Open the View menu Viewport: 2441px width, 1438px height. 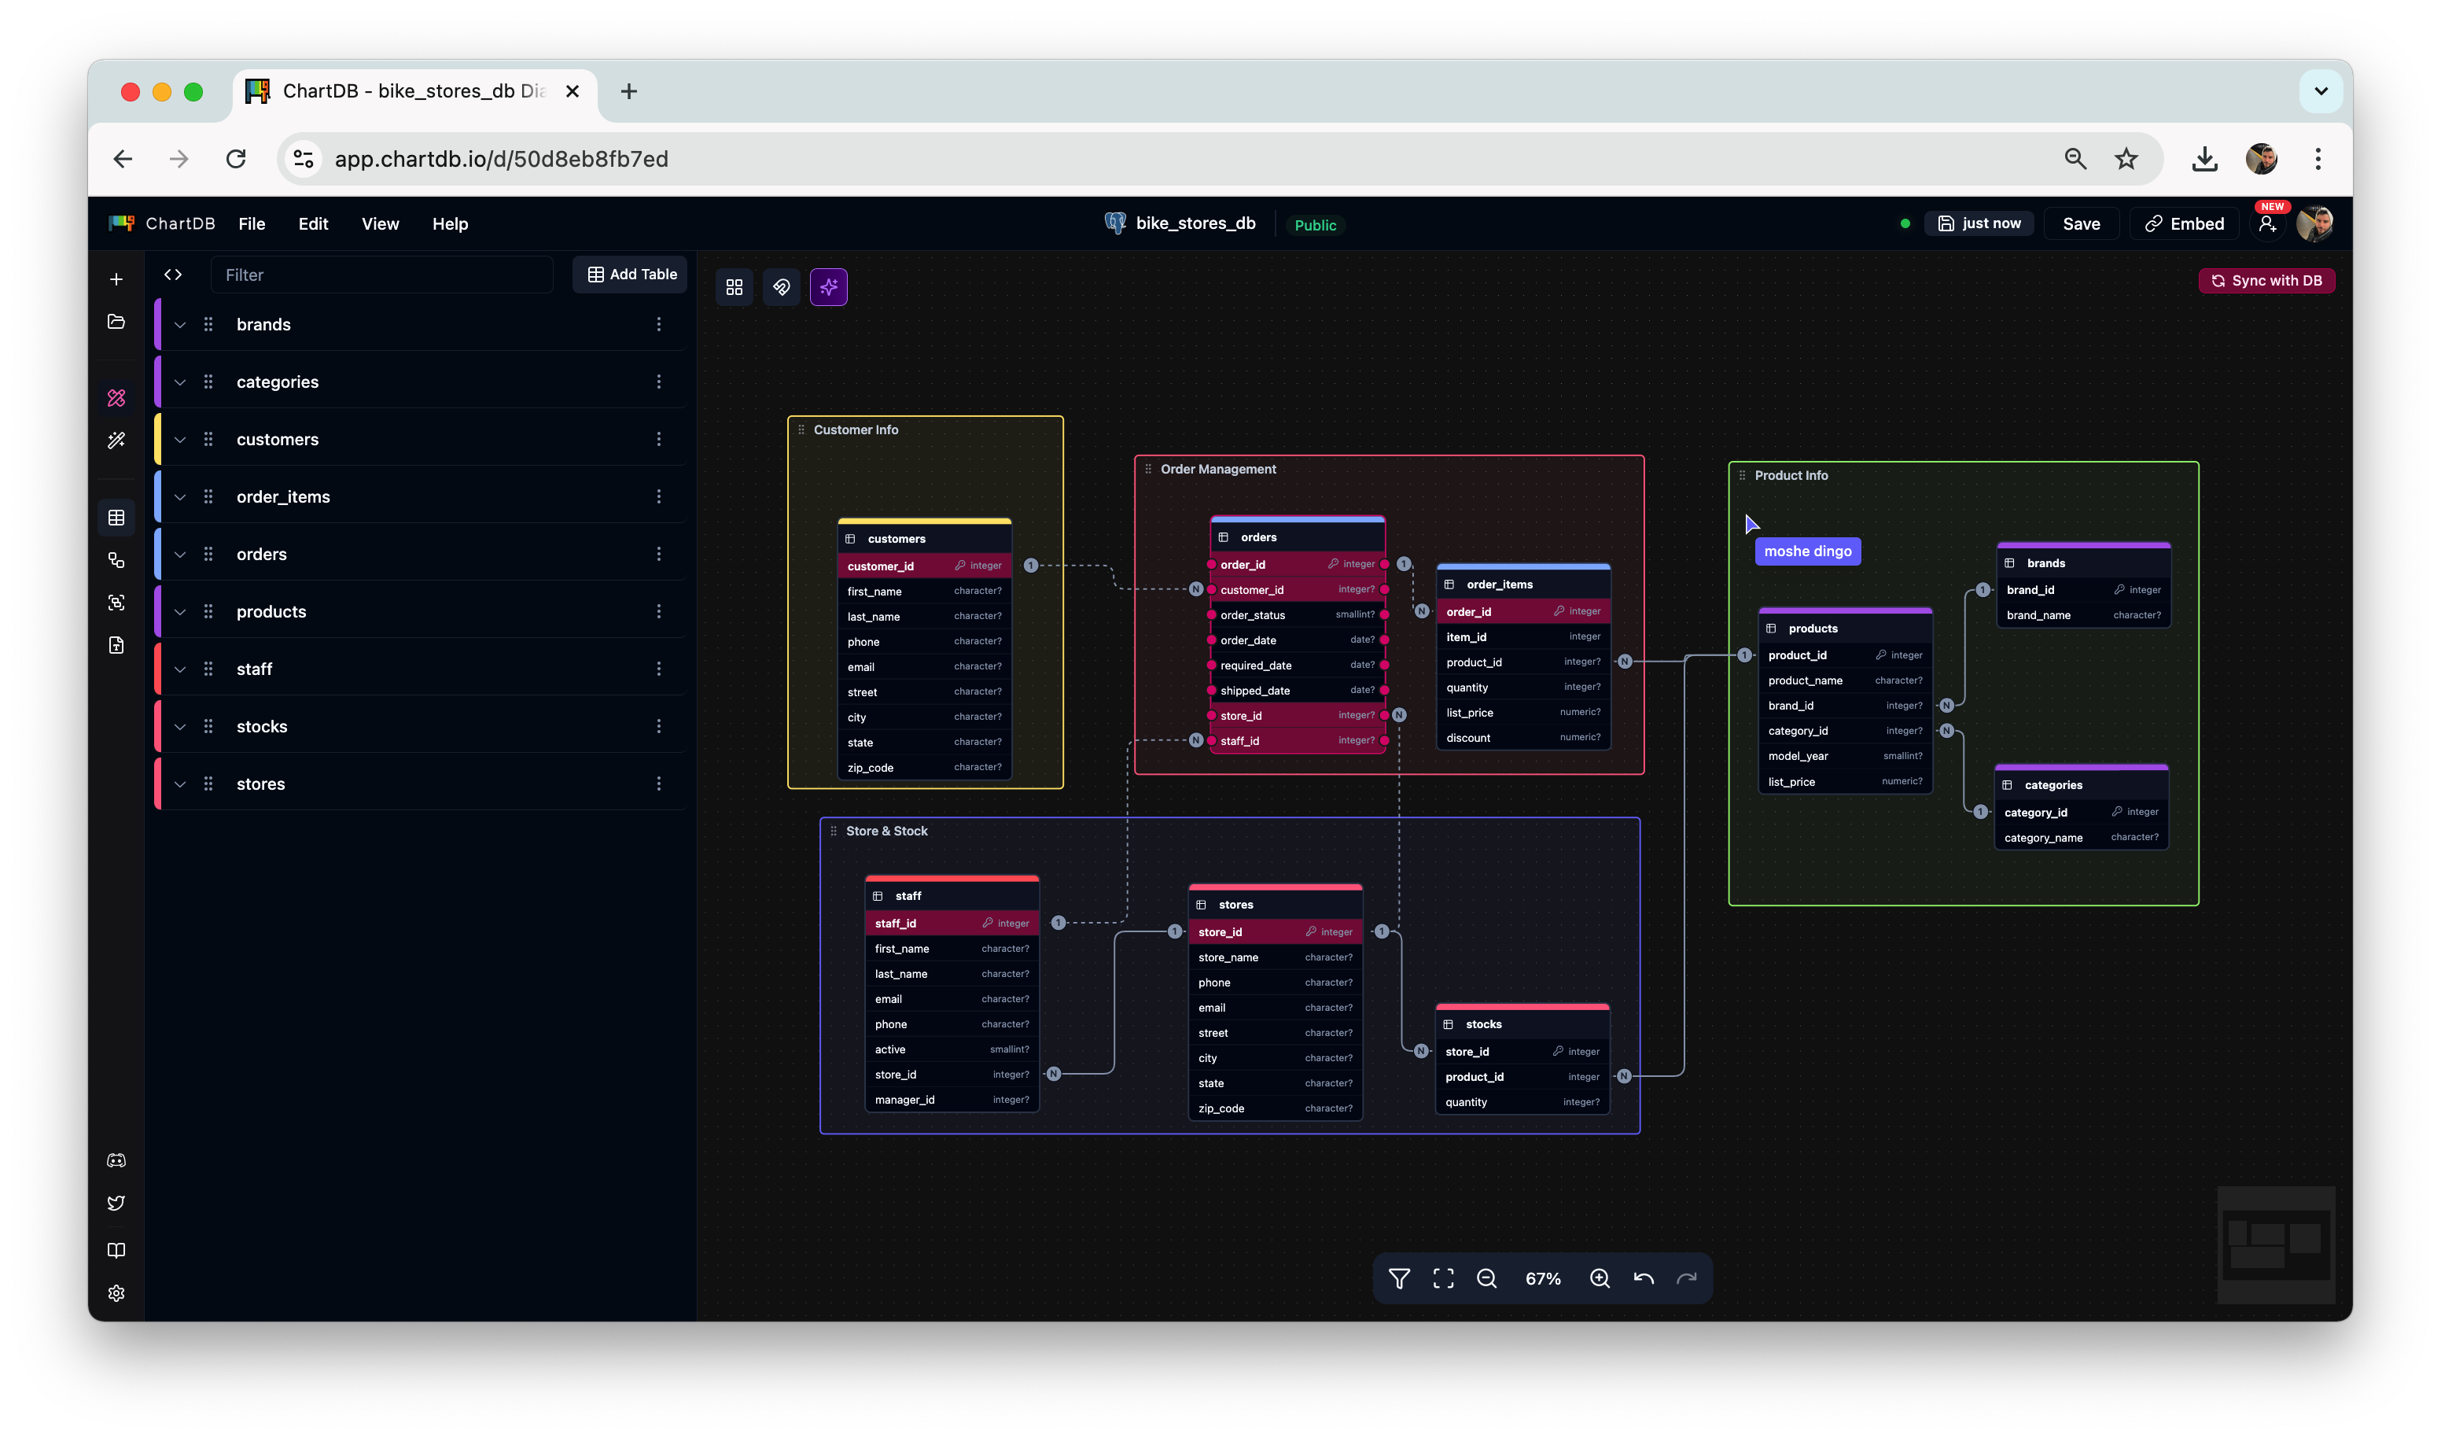click(x=380, y=224)
